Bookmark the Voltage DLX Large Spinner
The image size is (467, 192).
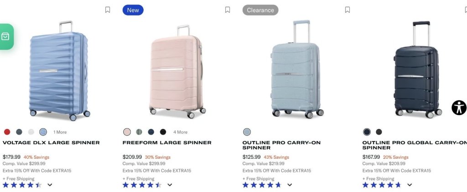tap(108, 10)
